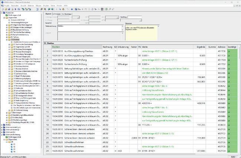Click the Position column header
Image resolution: width=241 pixels, height=158 pixels.
76,47
